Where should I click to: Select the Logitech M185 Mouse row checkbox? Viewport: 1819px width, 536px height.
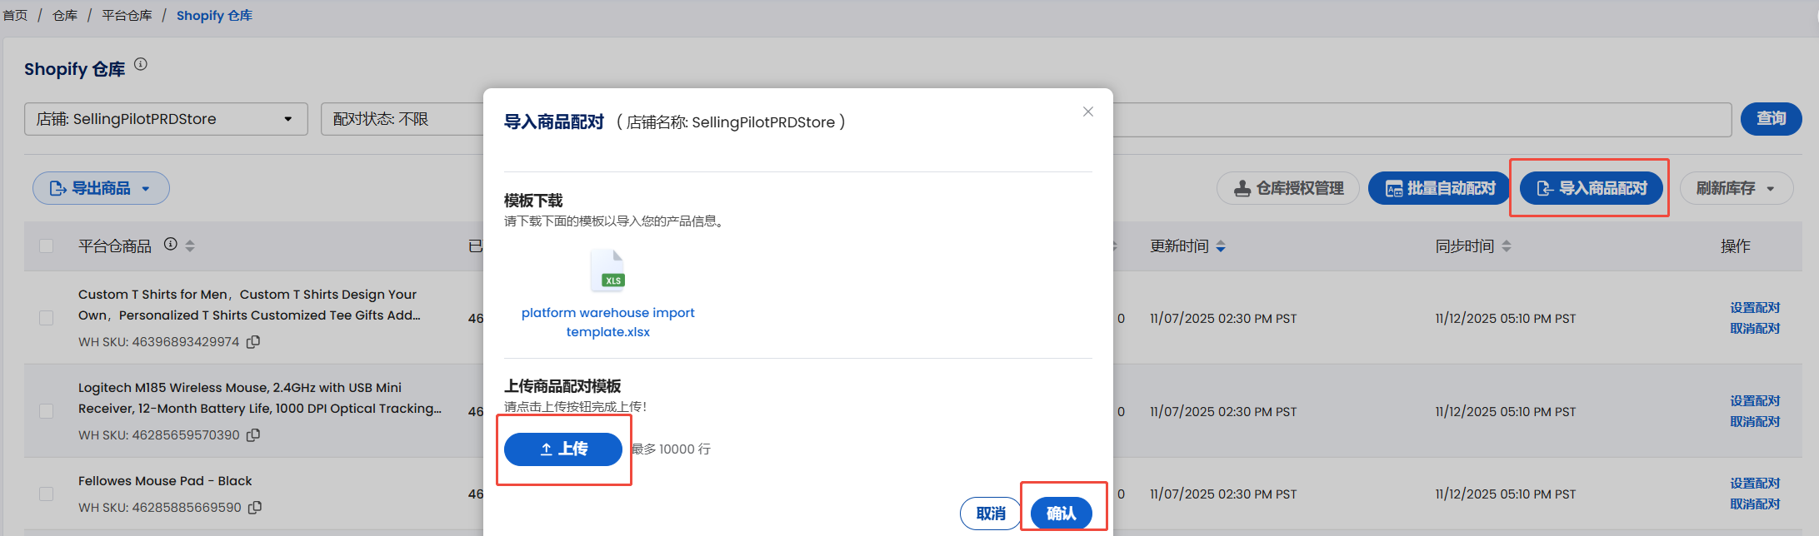pos(47,411)
